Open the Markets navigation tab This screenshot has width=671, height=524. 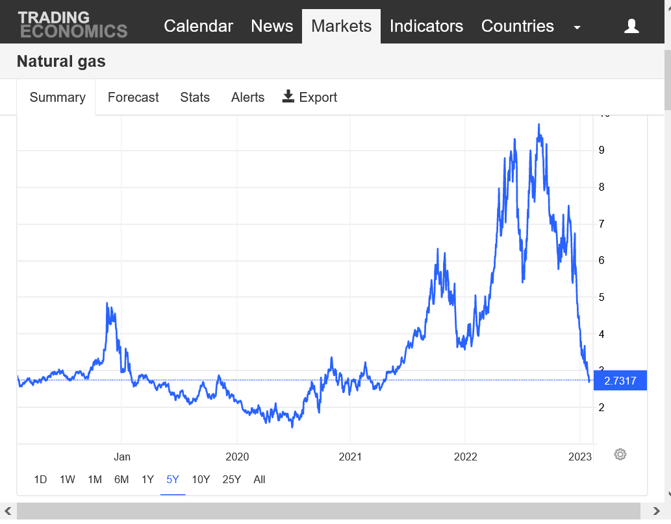[x=341, y=26]
